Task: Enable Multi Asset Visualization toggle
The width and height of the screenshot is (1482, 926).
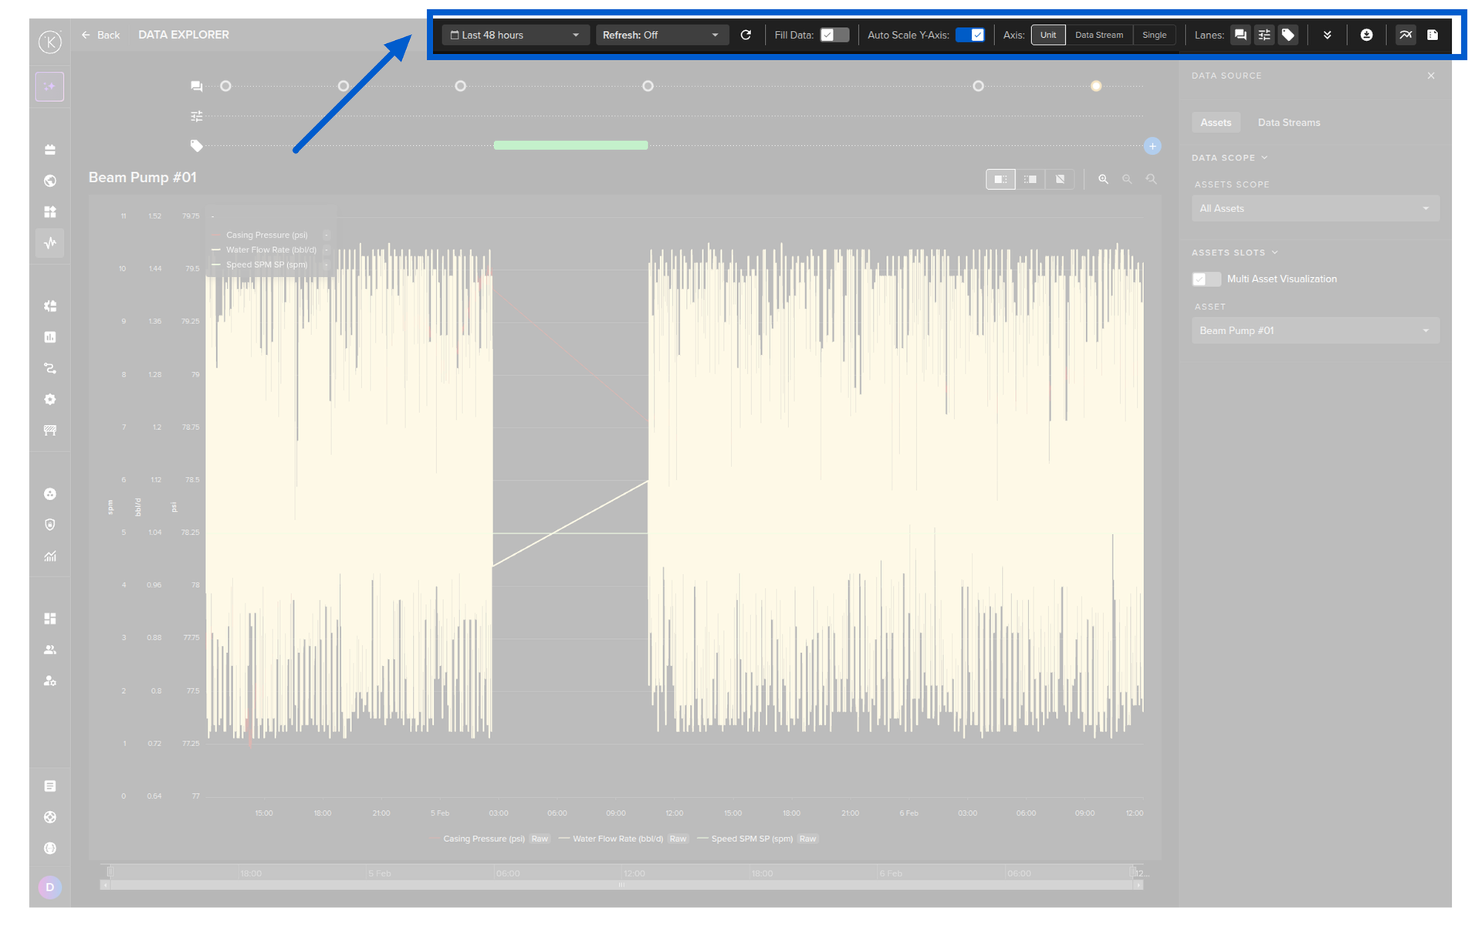Action: 1206,279
